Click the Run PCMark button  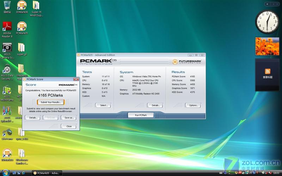[x=141, y=115]
